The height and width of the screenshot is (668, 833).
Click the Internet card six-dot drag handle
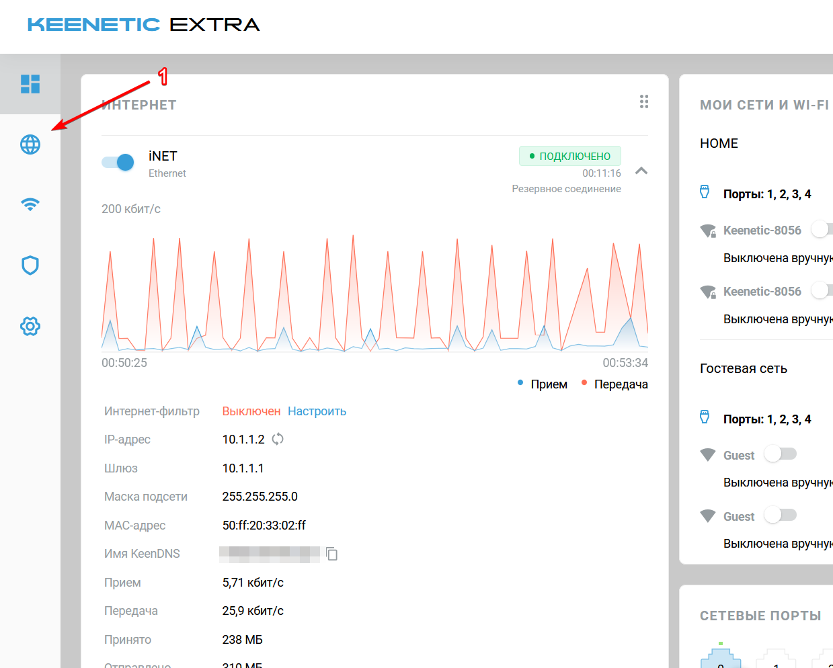pyautogui.click(x=643, y=101)
